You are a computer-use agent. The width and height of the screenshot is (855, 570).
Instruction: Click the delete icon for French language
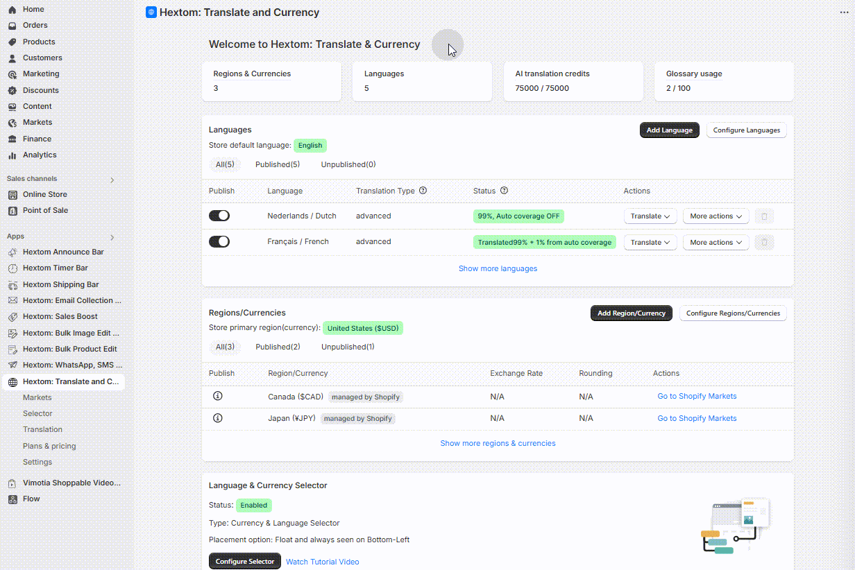(x=764, y=242)
